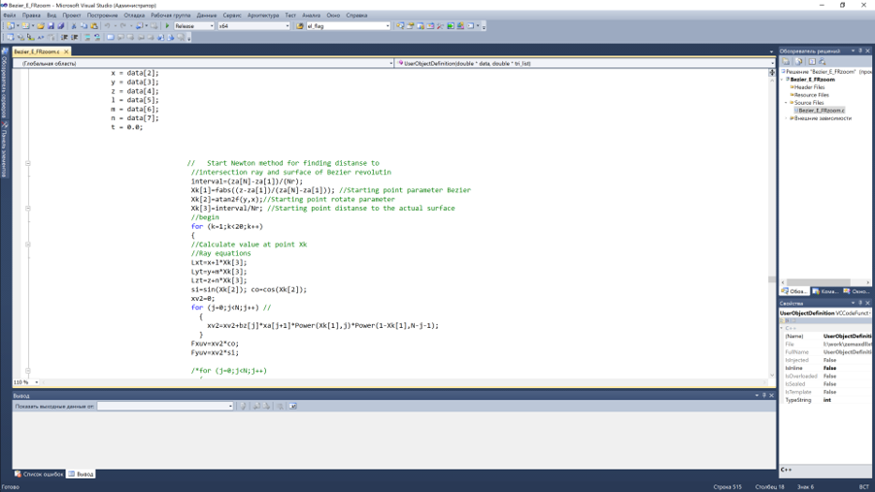The image size is (875, 492).
Task: Click the Increase Indent toolbar icon
Action: (x=74, y=38)
